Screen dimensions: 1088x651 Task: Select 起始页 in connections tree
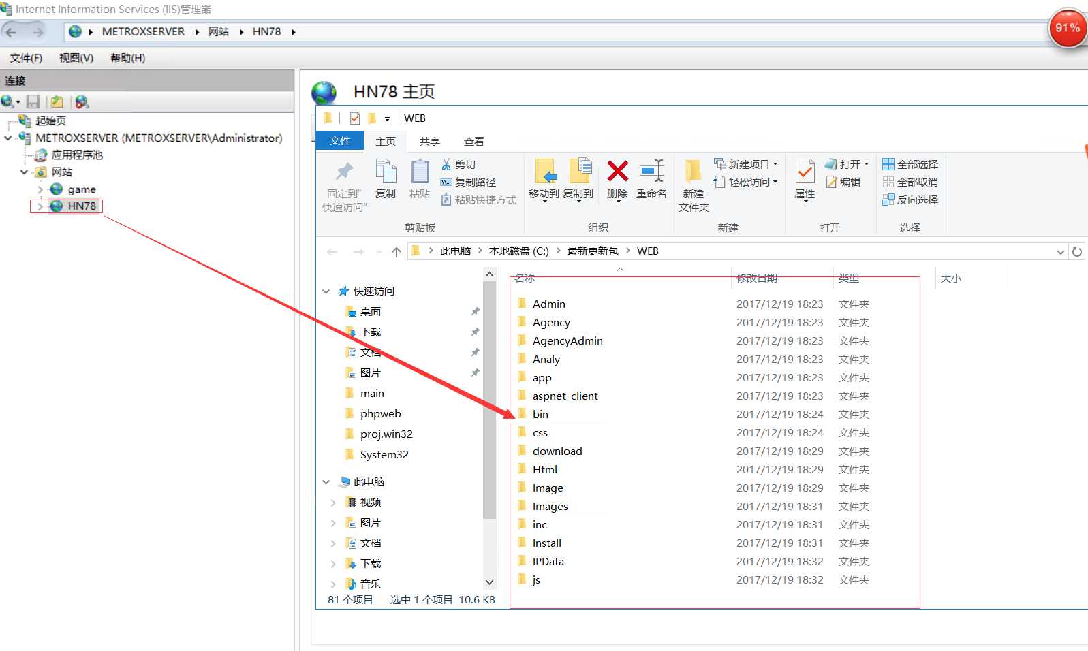[x=51, y=121]
